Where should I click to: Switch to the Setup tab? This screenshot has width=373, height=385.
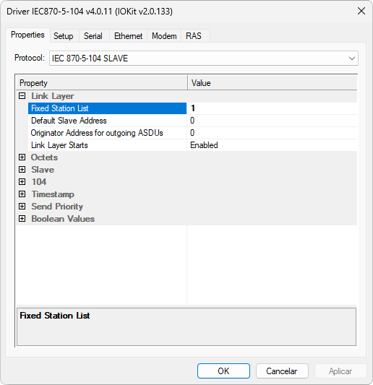64,36
